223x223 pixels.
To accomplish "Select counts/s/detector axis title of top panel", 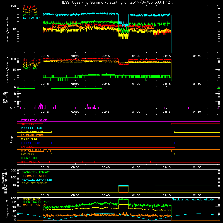I will pos(8,29).
